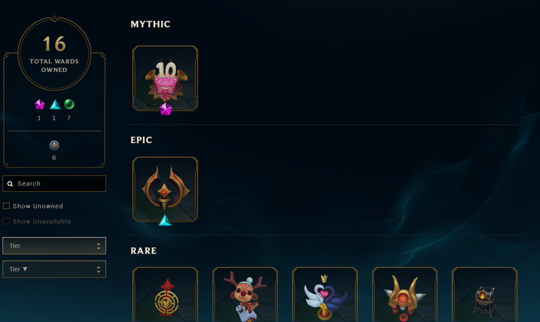Click the pink gem badge under the cake ward
This screenshot has width=540, height=322.
tap(165, 109)
